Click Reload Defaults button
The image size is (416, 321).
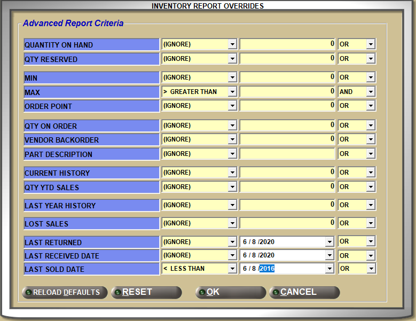coord(65,292)
